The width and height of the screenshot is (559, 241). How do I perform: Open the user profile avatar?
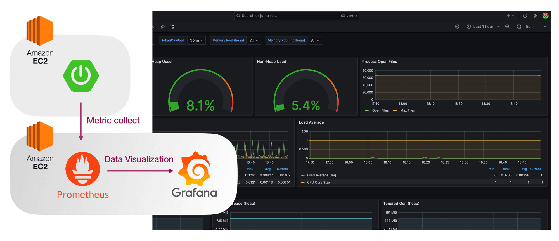coord(545,16)
